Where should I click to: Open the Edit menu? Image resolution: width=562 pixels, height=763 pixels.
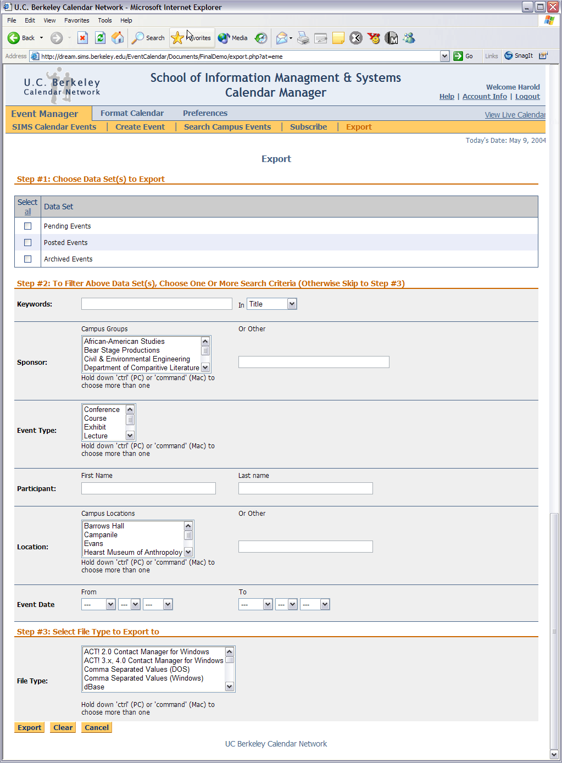pyautogui.click(x=30, y=20)
